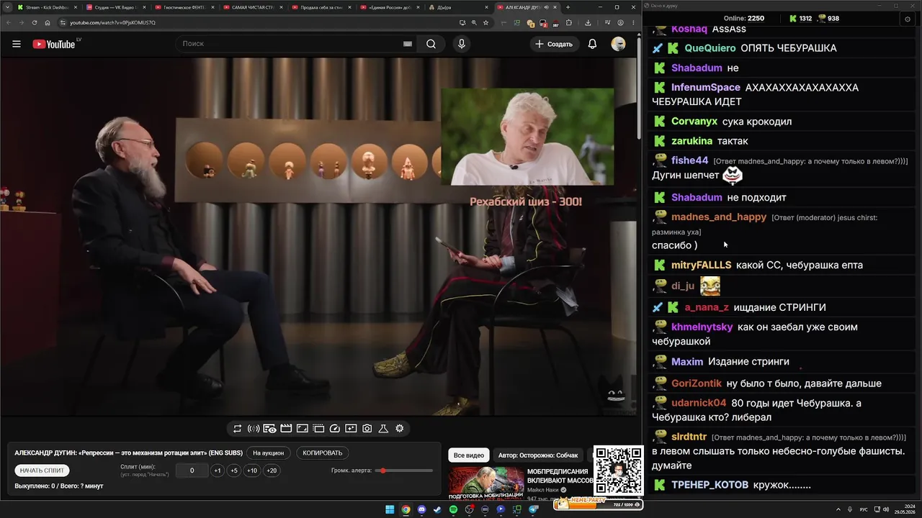Click the YouTube voice search microphone
The width and height of the screenshot is (922, 518).
click(462, 44)
